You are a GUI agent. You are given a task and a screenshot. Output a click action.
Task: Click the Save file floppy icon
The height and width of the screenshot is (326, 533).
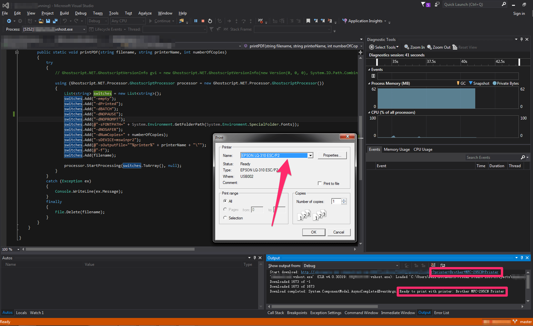48,21
